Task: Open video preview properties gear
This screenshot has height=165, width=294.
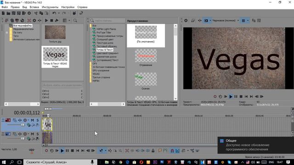Action: tap(186, 20)
